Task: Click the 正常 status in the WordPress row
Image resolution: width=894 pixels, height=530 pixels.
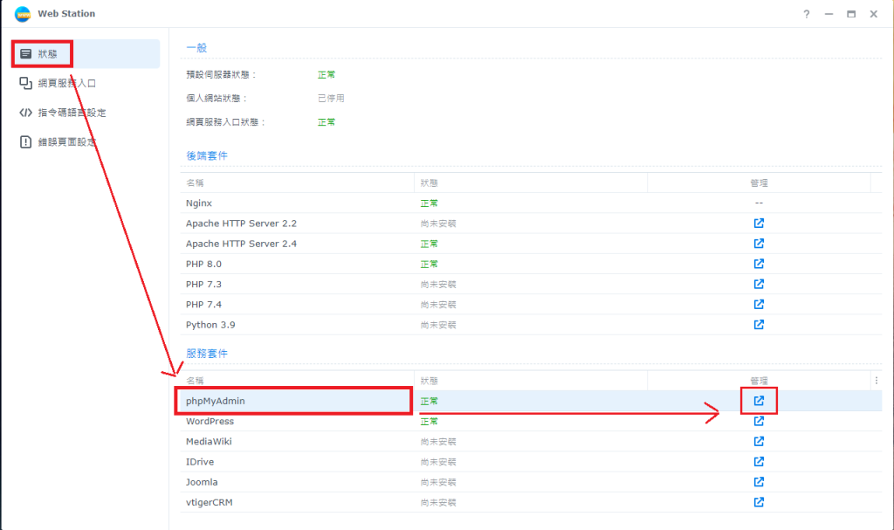Action: tap(430, 421)
